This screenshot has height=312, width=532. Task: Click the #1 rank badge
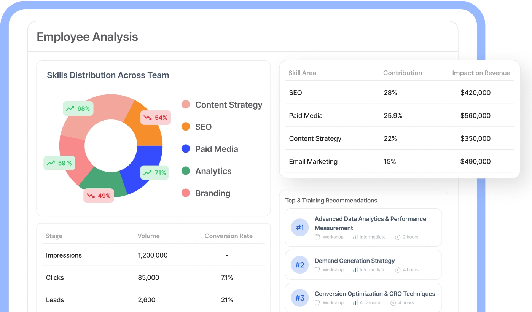[x=300, y=228]
